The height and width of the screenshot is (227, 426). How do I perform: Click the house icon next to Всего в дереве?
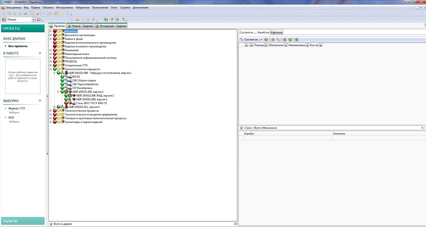coord(51,223)
